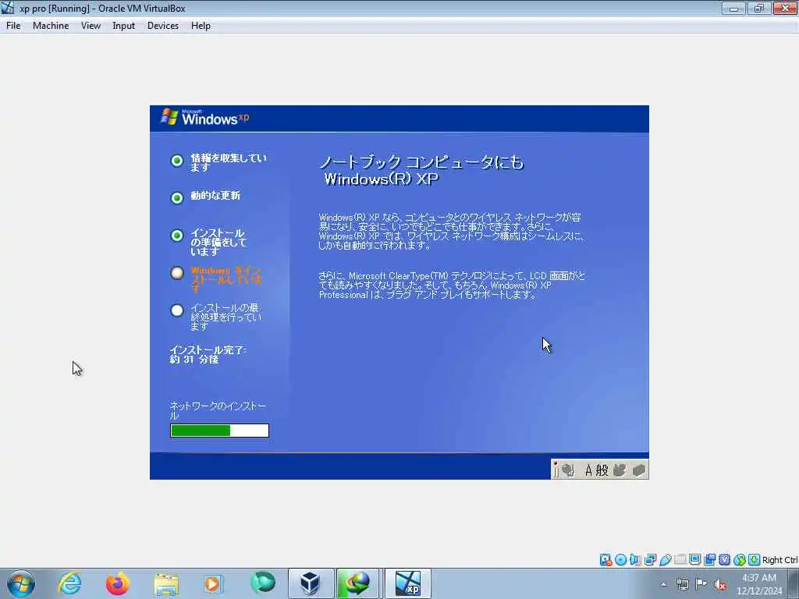Open the Input menu

pos(123,26)
